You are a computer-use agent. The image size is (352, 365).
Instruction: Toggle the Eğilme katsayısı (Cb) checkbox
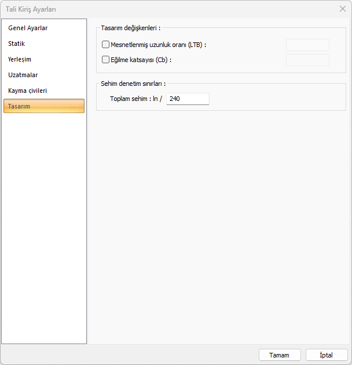(x=105, y=59)
